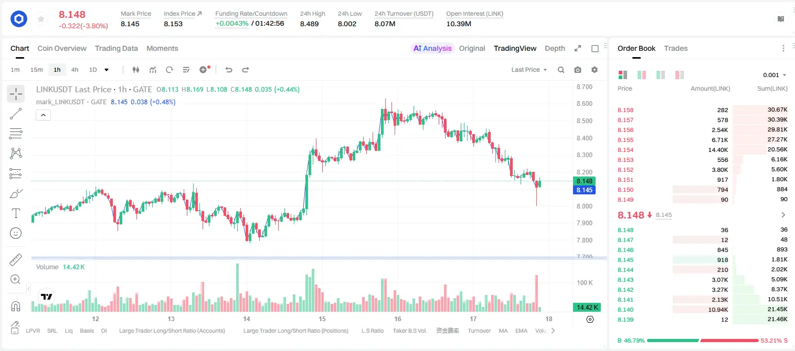Viewport: 795px width, 351px height.
Task: Select the trend line drawing tool
Action: (16, 114)
